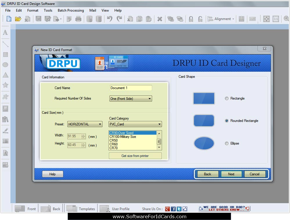Image resolution: width=290 pixels, height=220 pixels.
Task: Click the Next button
Action: pos(231,174)
